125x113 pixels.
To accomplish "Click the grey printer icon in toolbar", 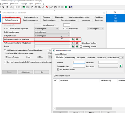I will coord(11,7).
